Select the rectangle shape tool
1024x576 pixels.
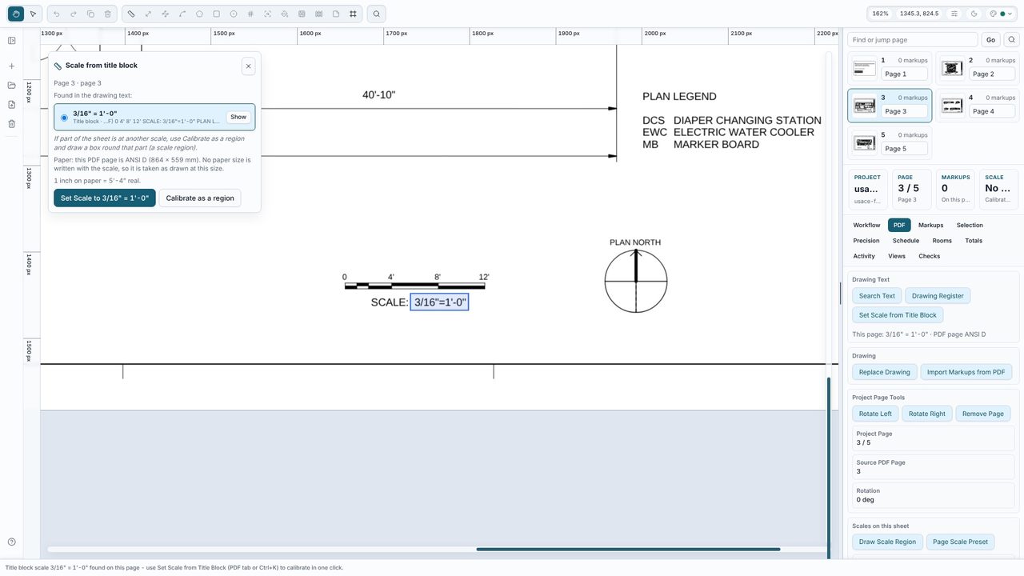coord(216,14)
